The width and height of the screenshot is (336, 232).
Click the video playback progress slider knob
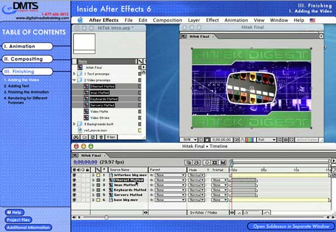[106, 217]
